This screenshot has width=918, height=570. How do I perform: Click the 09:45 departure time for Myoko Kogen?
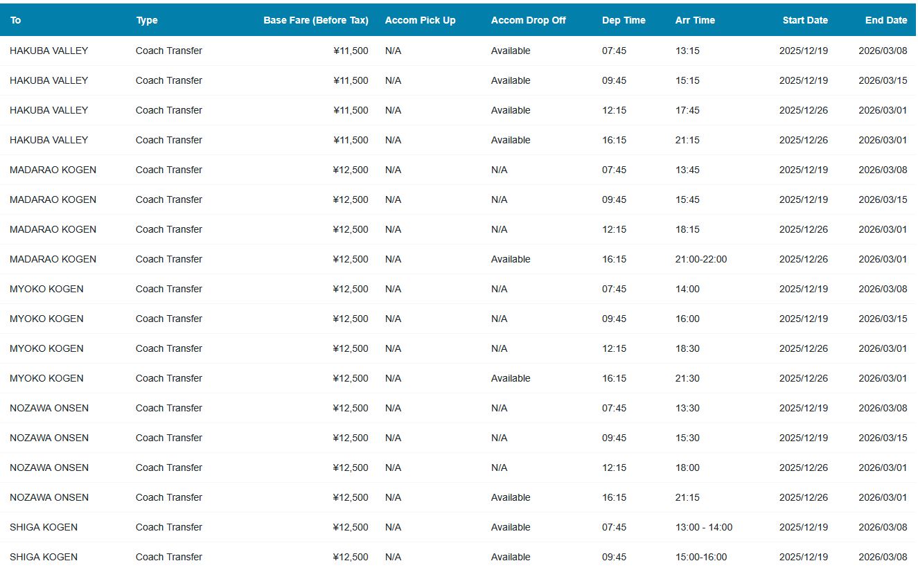tap(614, 319)
